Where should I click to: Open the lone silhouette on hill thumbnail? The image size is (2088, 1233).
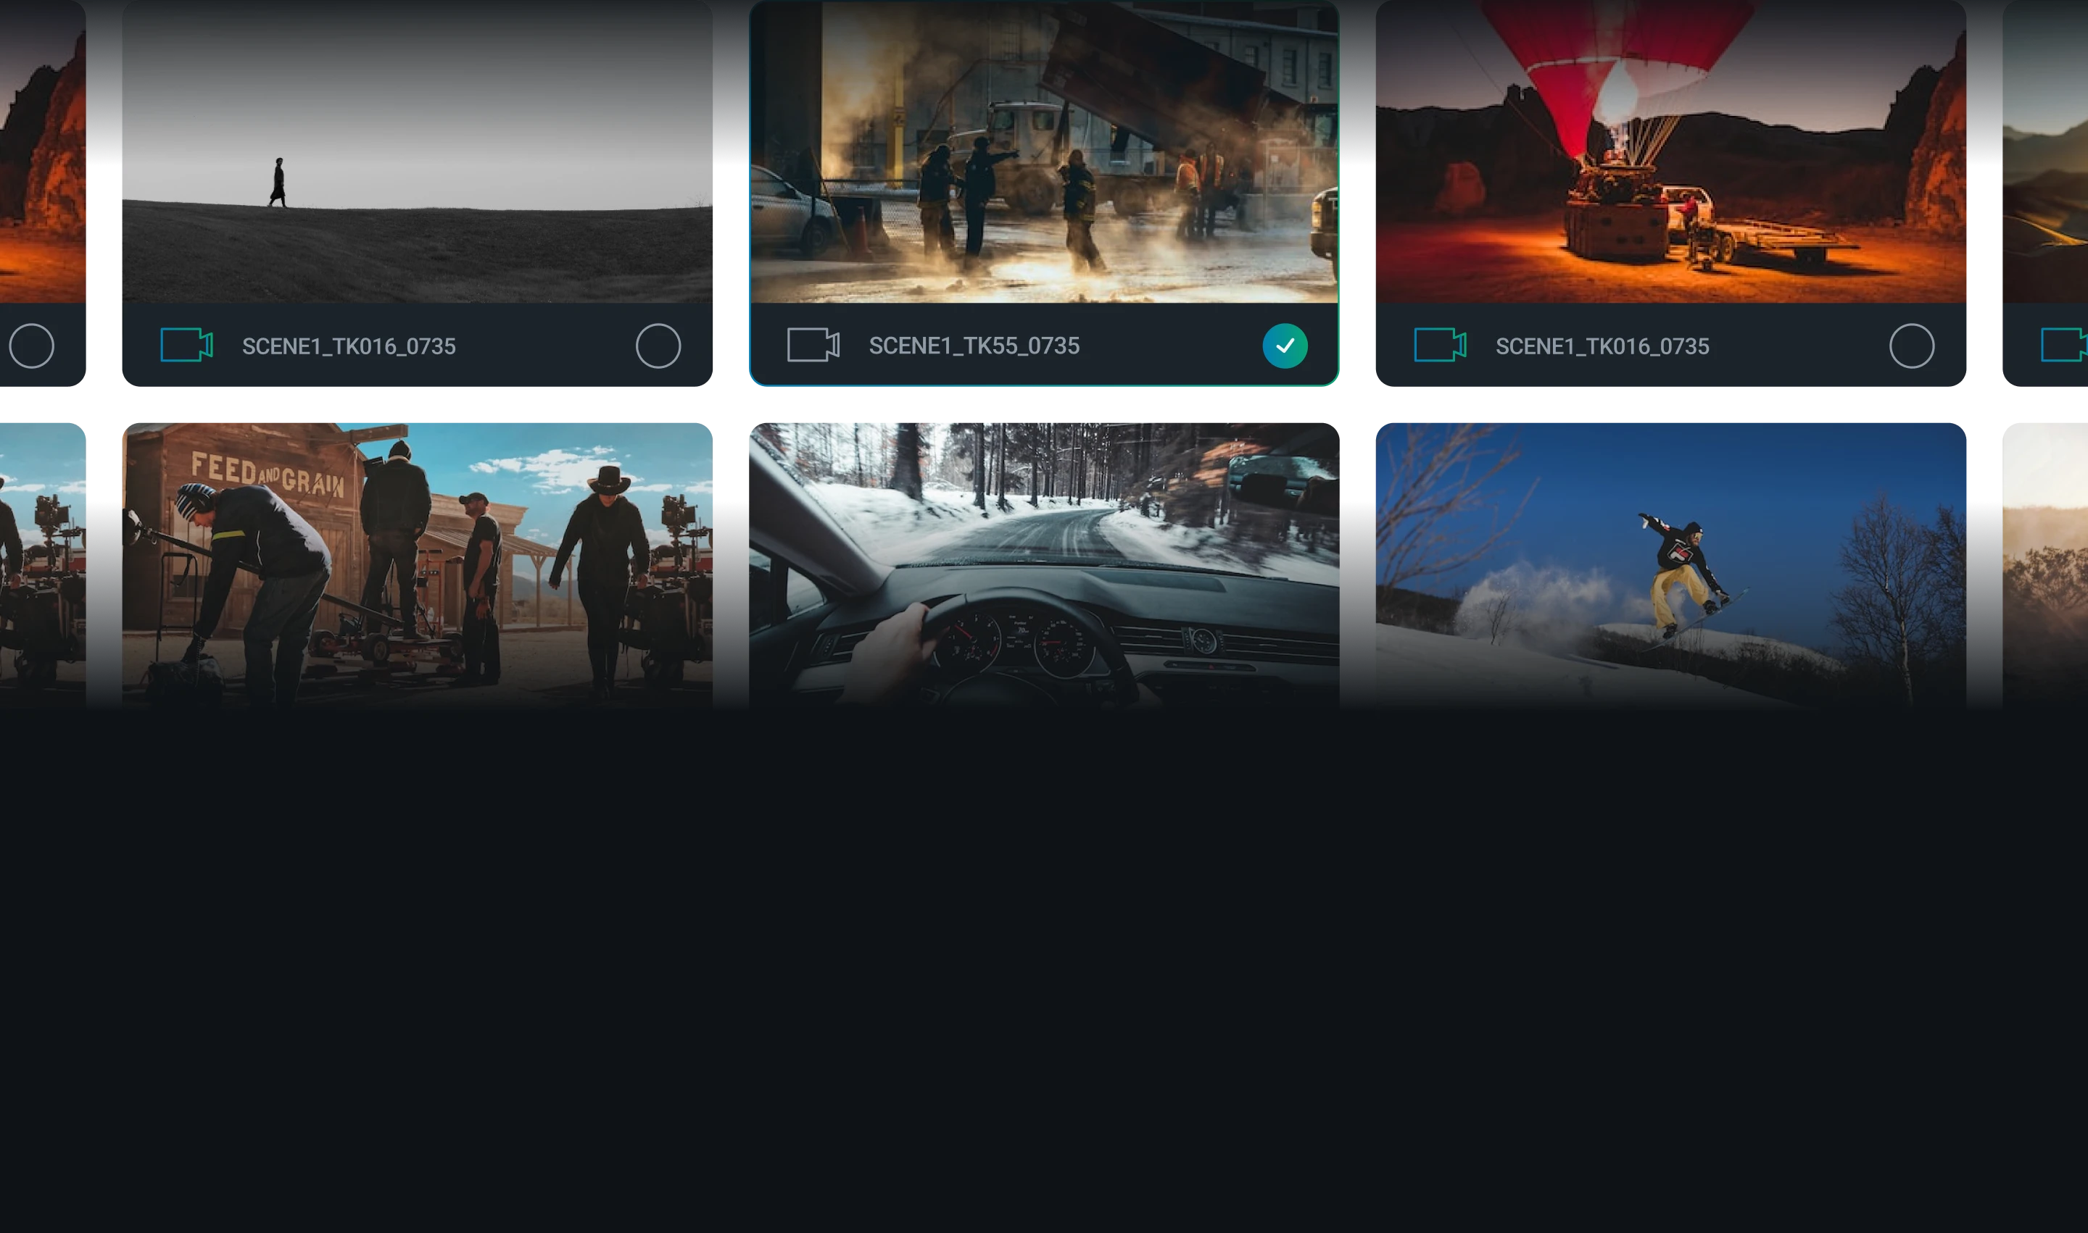point(417,151)
